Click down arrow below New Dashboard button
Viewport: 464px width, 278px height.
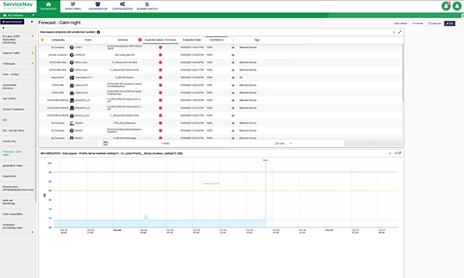point(3,28)
